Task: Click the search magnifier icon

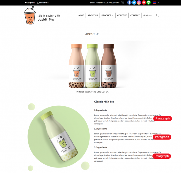Action: pos(157,15)
